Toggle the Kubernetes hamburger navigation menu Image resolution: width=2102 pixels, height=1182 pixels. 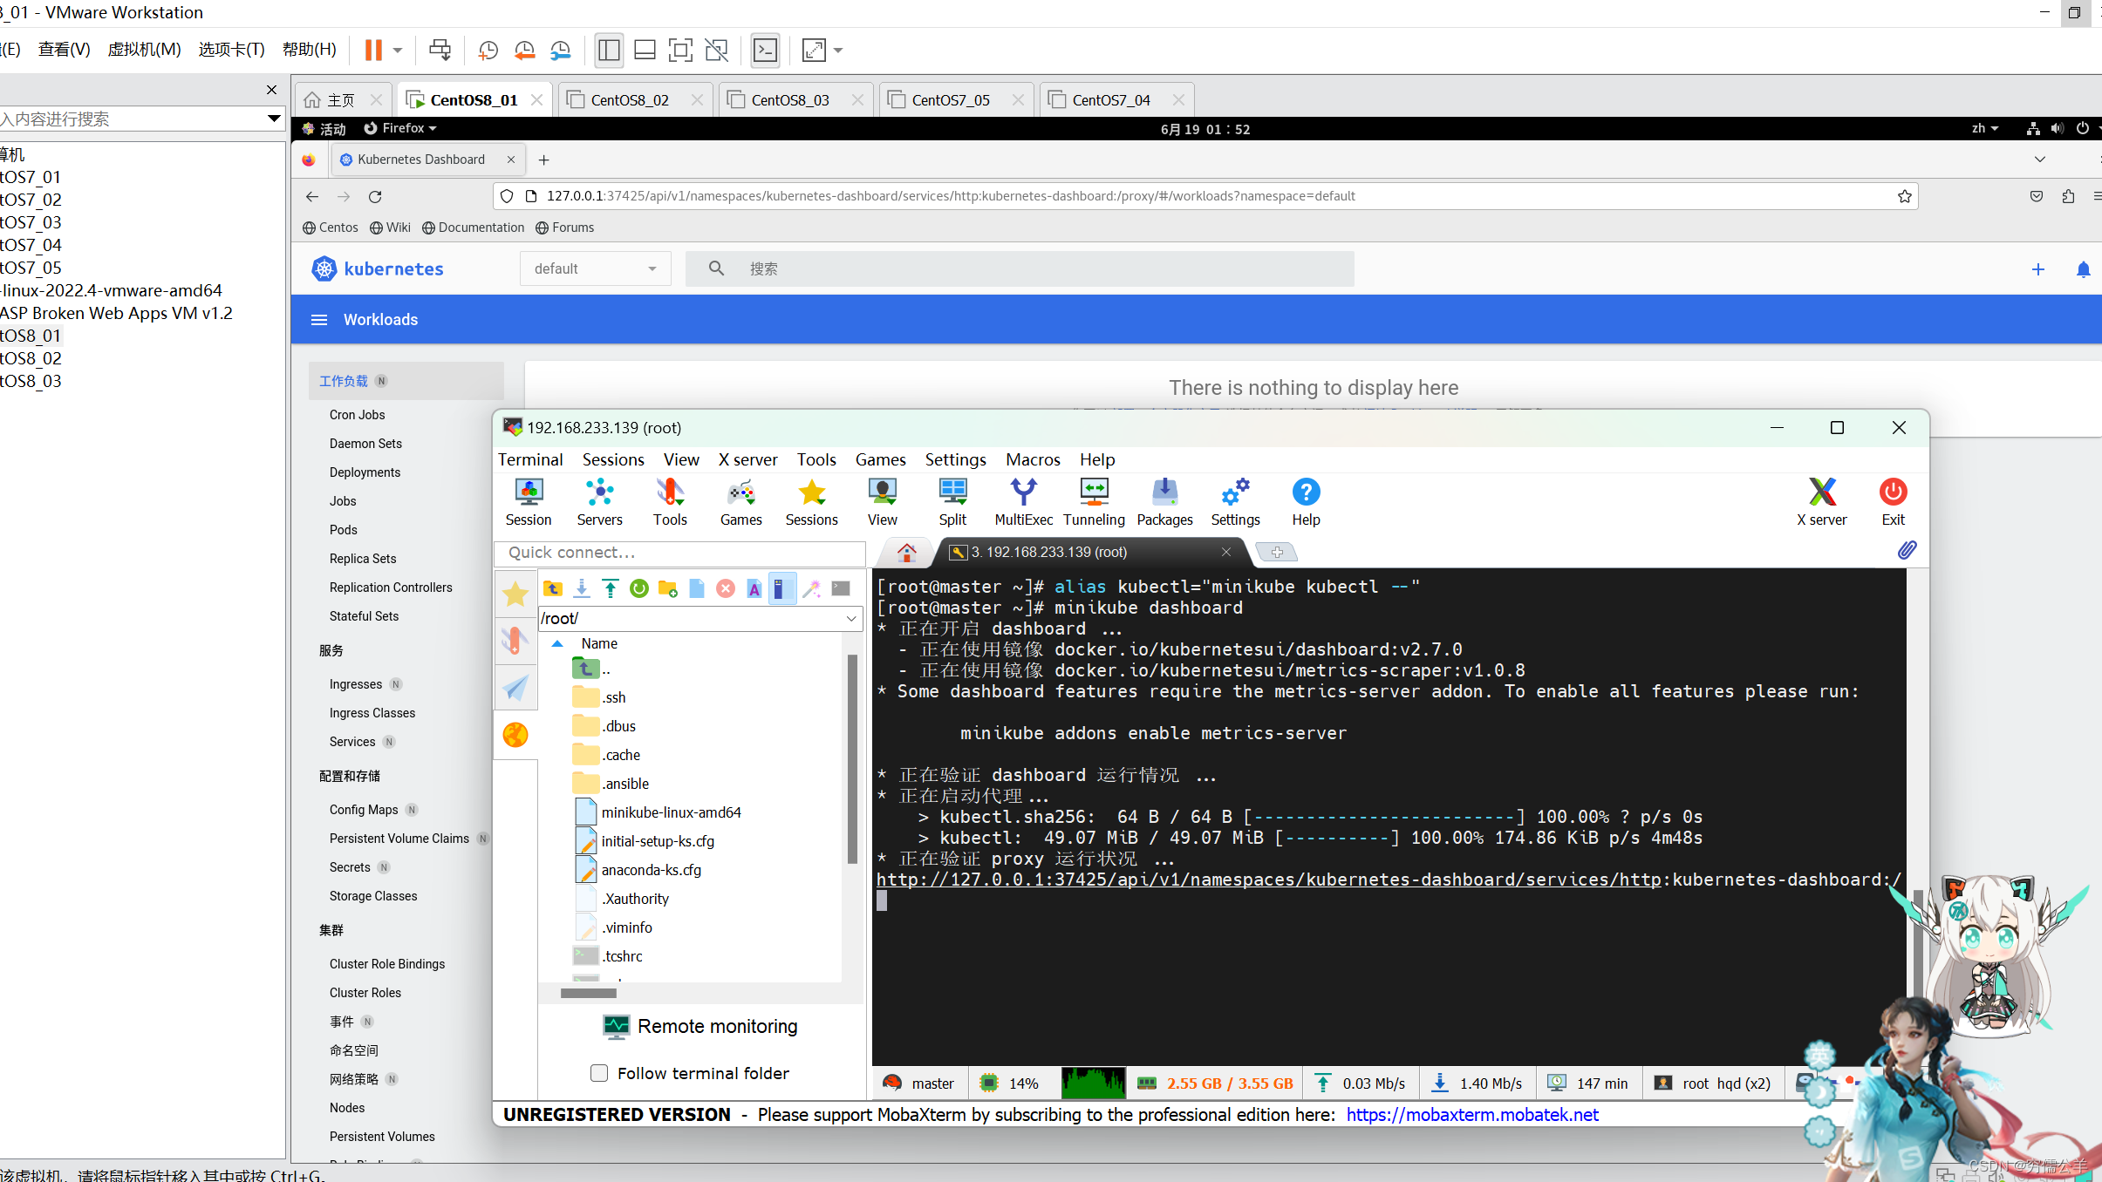coord(319,320)
